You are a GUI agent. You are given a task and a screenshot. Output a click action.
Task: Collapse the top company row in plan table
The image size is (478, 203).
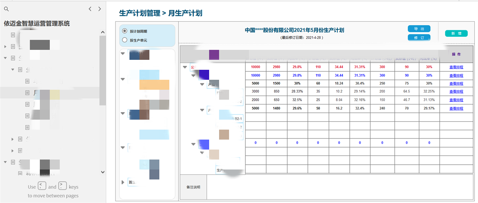pos(185,67)
